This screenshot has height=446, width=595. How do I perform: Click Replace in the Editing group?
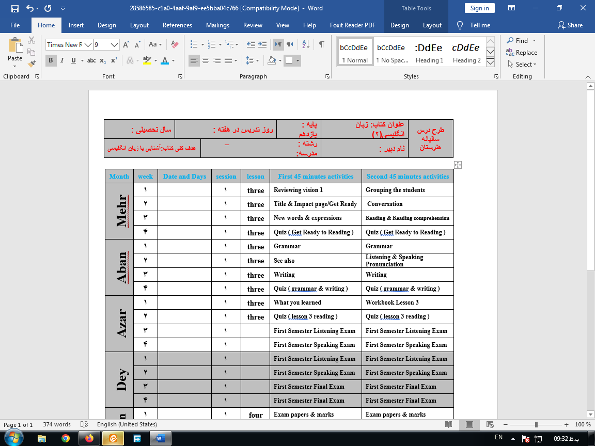522,53
